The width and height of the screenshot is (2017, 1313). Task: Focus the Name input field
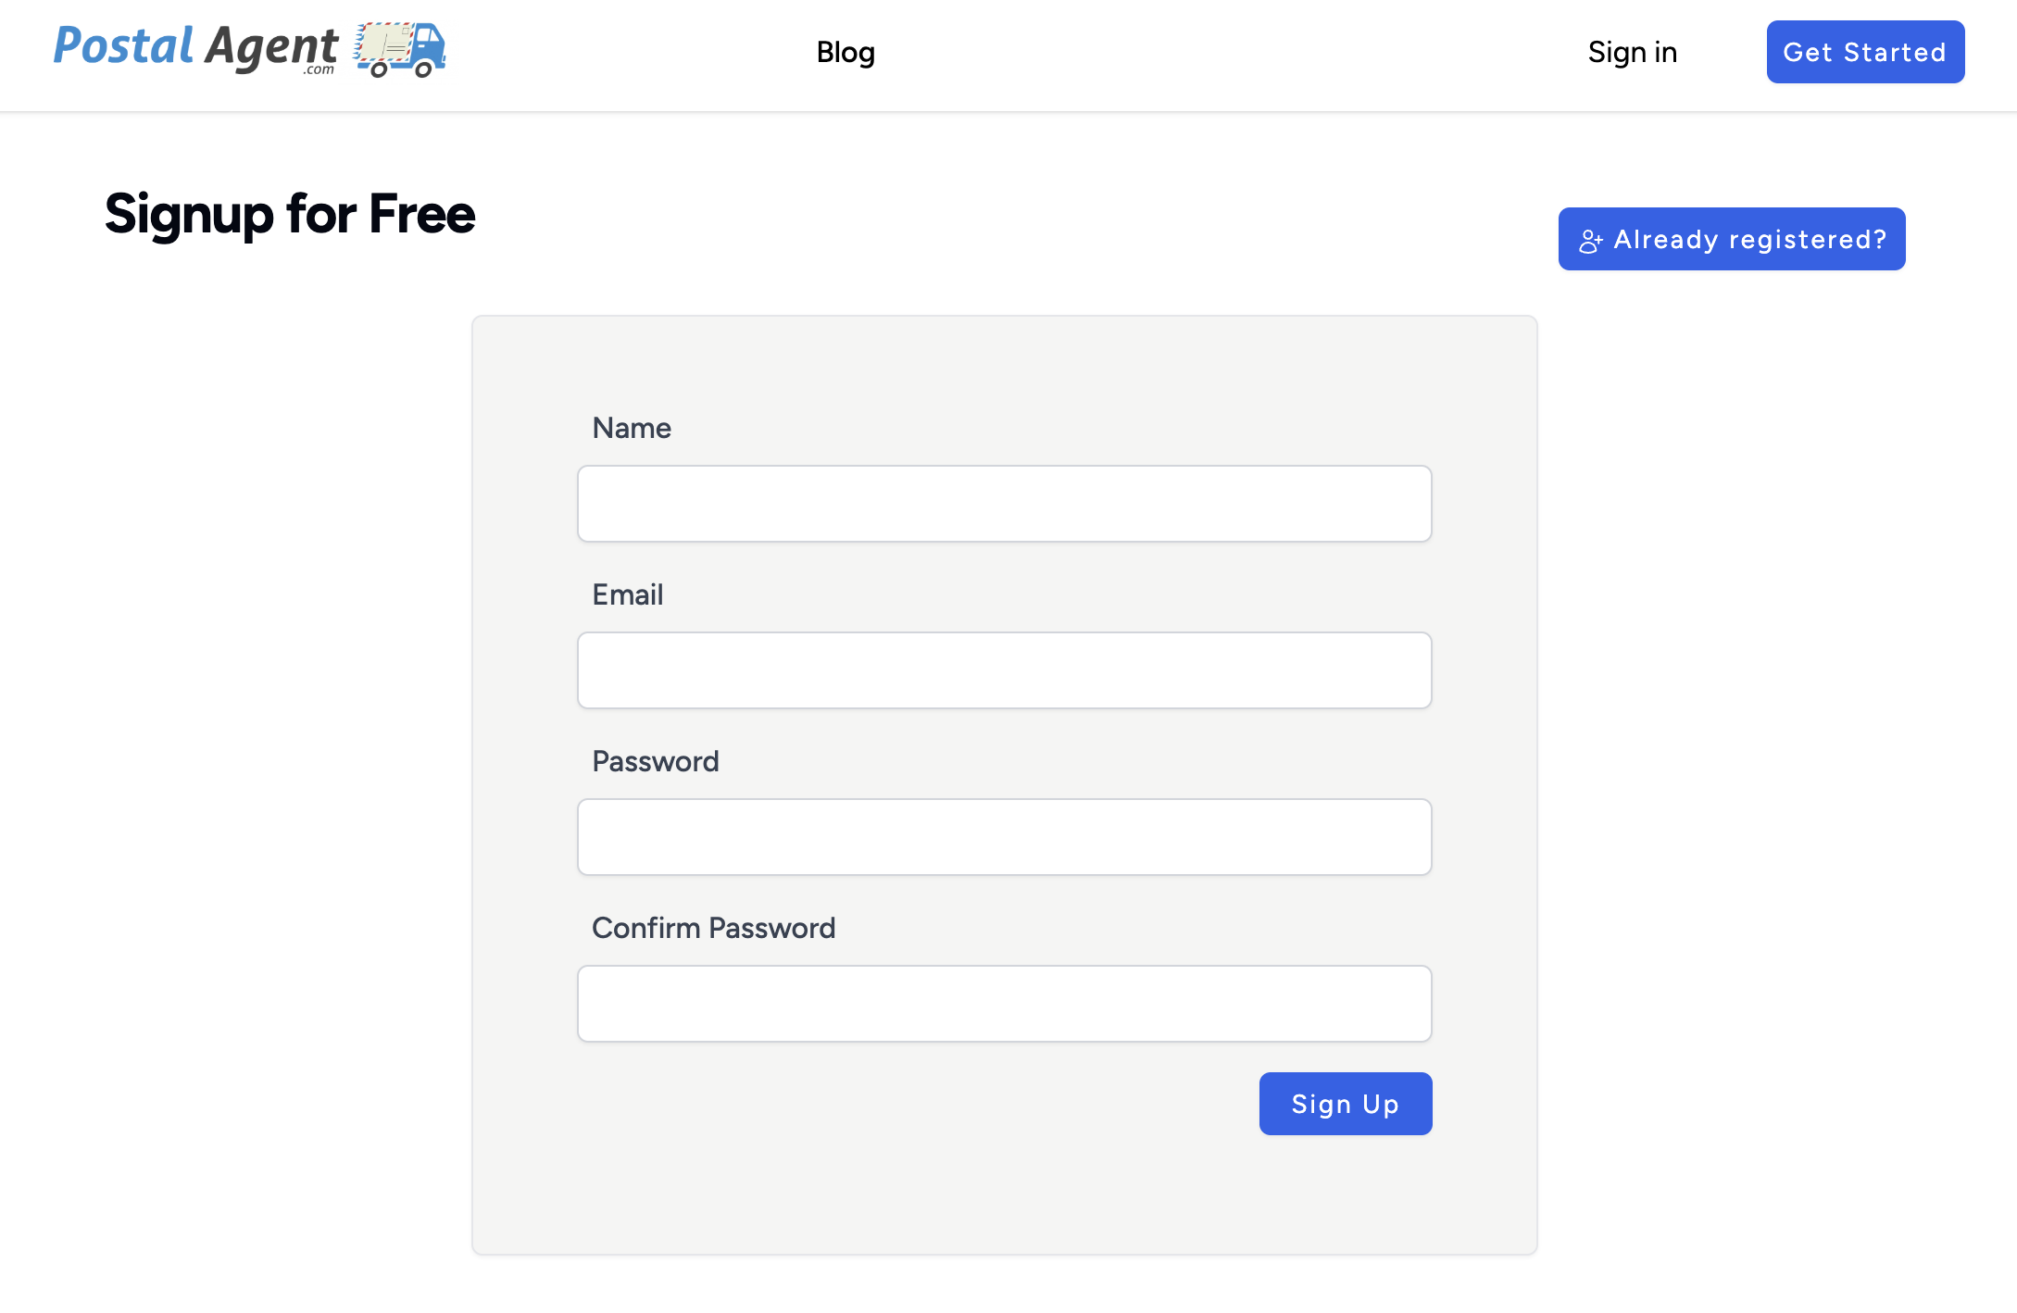1004,504
